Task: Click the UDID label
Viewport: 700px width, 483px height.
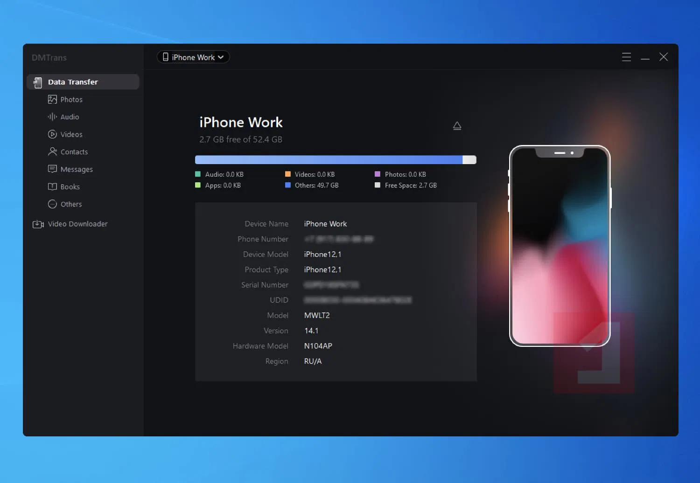Action: 279,300
